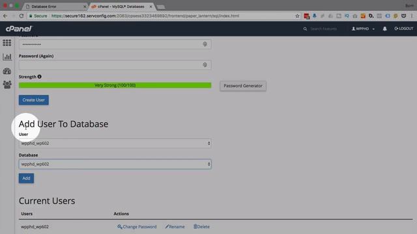Click the Very Strong strength meter bar
The height and width of the screenshot is (234, 417).
[115, 85]
